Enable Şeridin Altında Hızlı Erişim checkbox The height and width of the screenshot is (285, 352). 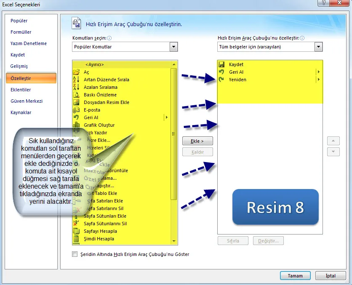point(75,254)
